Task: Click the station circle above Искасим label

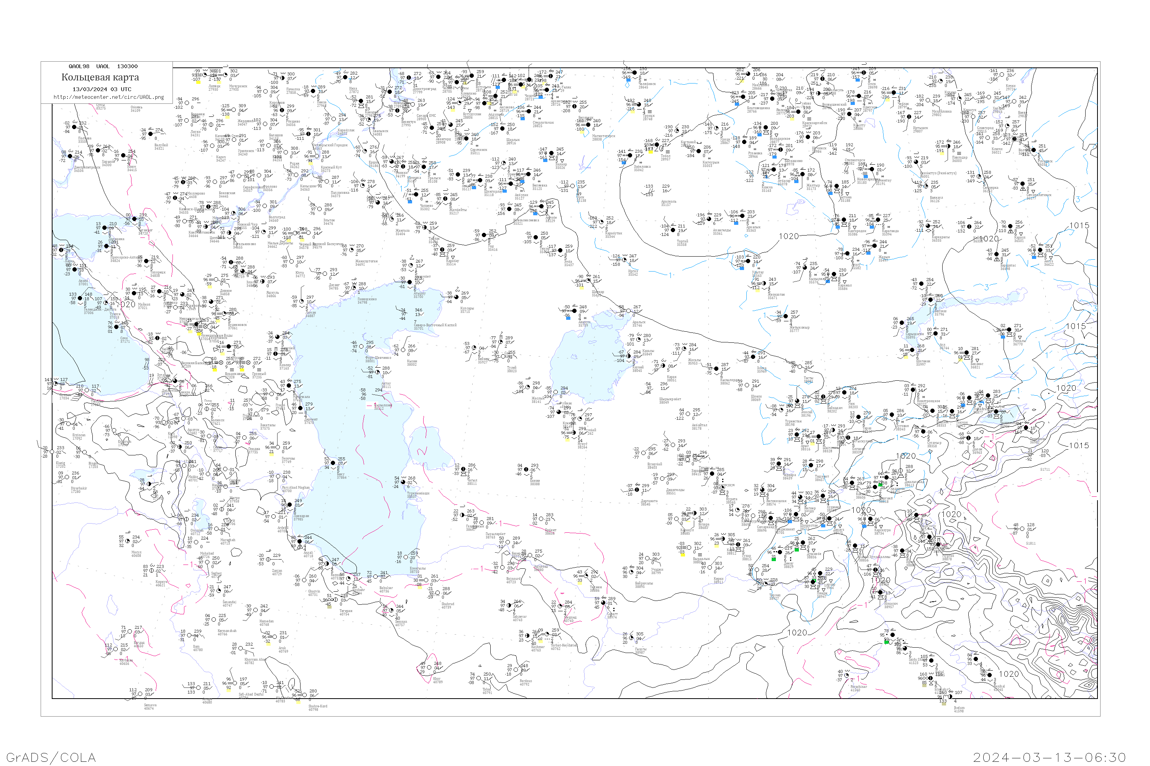Action: (880, 592)
